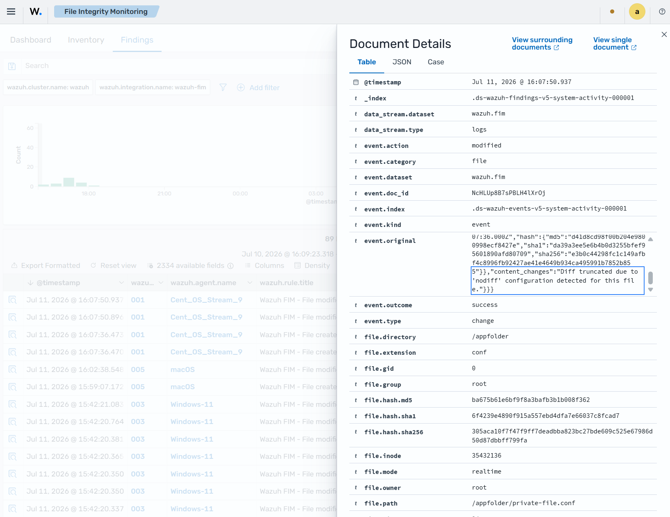Click the /appfolder/private-file.conf value
The width and height of the screenshot is (670, 517).
click(x=523, y=503)
